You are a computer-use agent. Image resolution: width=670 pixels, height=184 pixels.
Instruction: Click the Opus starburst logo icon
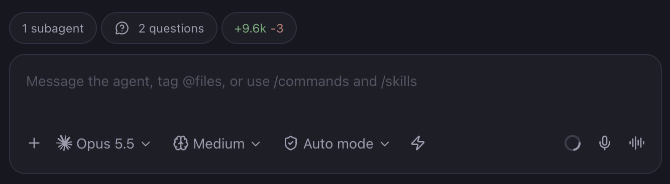click(64, 143)
